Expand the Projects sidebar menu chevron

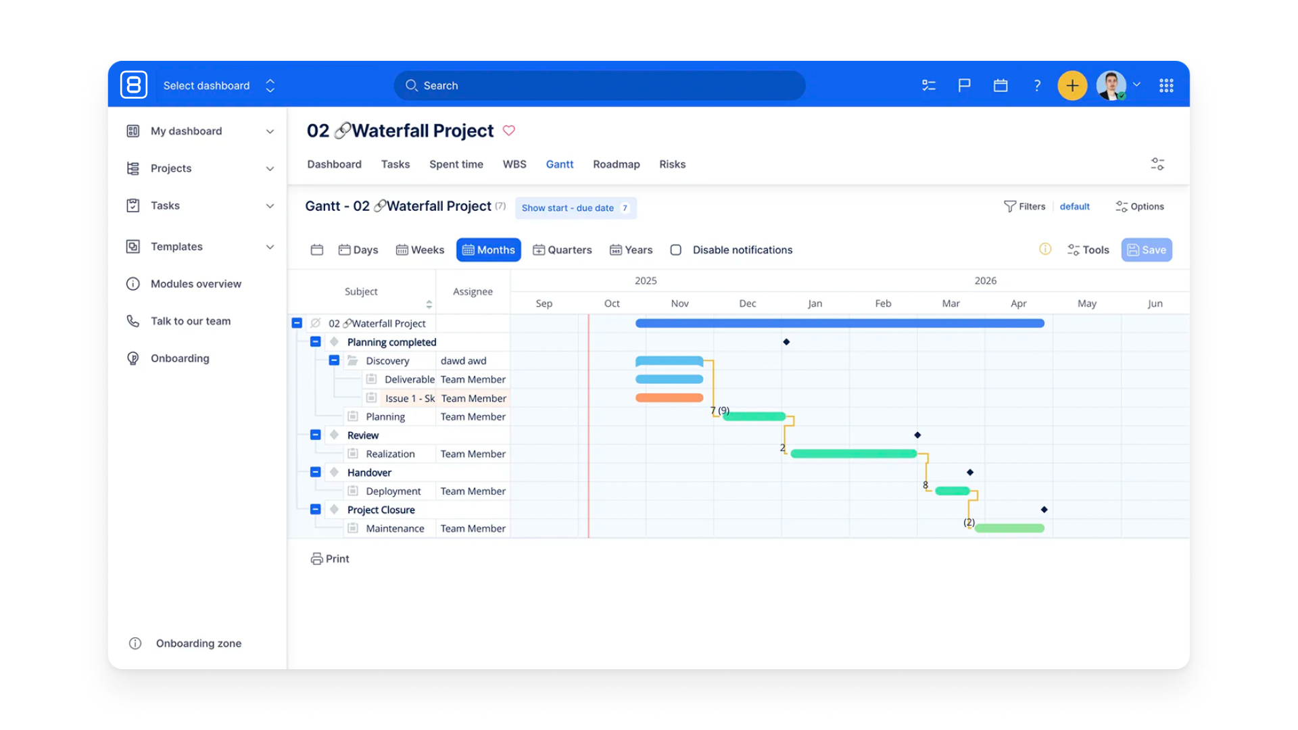point(270,169)
